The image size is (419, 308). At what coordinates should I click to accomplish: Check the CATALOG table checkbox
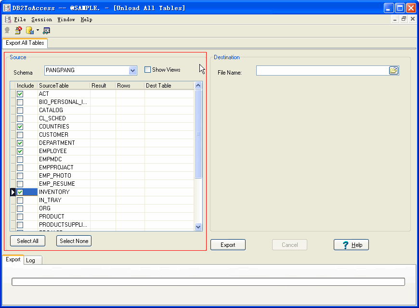click(x=20, y=110)
